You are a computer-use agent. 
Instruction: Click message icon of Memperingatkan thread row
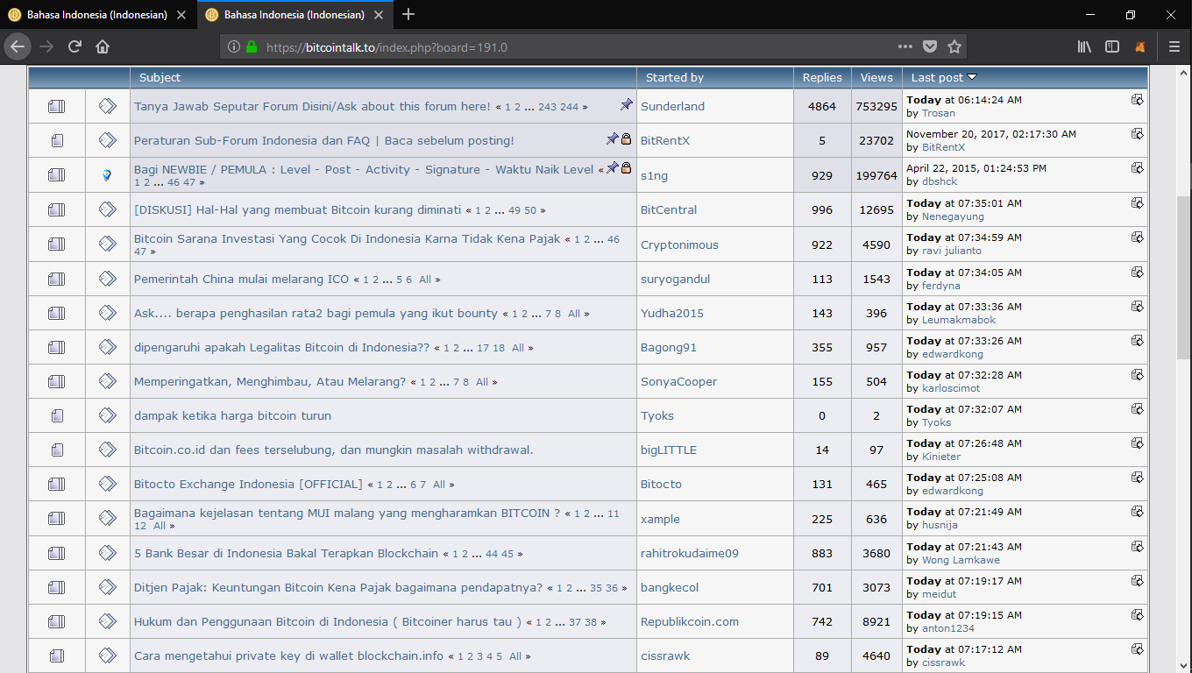click(x=107, y=381)
